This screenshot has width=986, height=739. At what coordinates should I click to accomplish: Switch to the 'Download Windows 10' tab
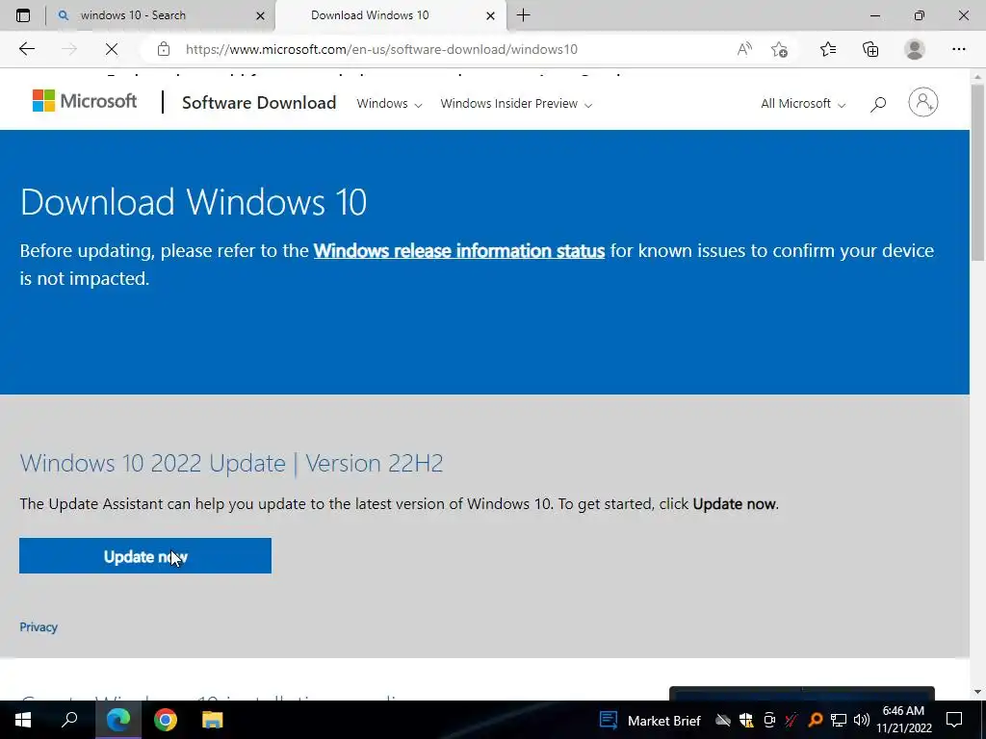click(x=390, y=15)
